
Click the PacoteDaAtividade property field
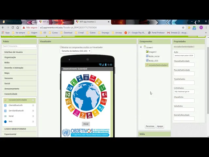[184, 74]
